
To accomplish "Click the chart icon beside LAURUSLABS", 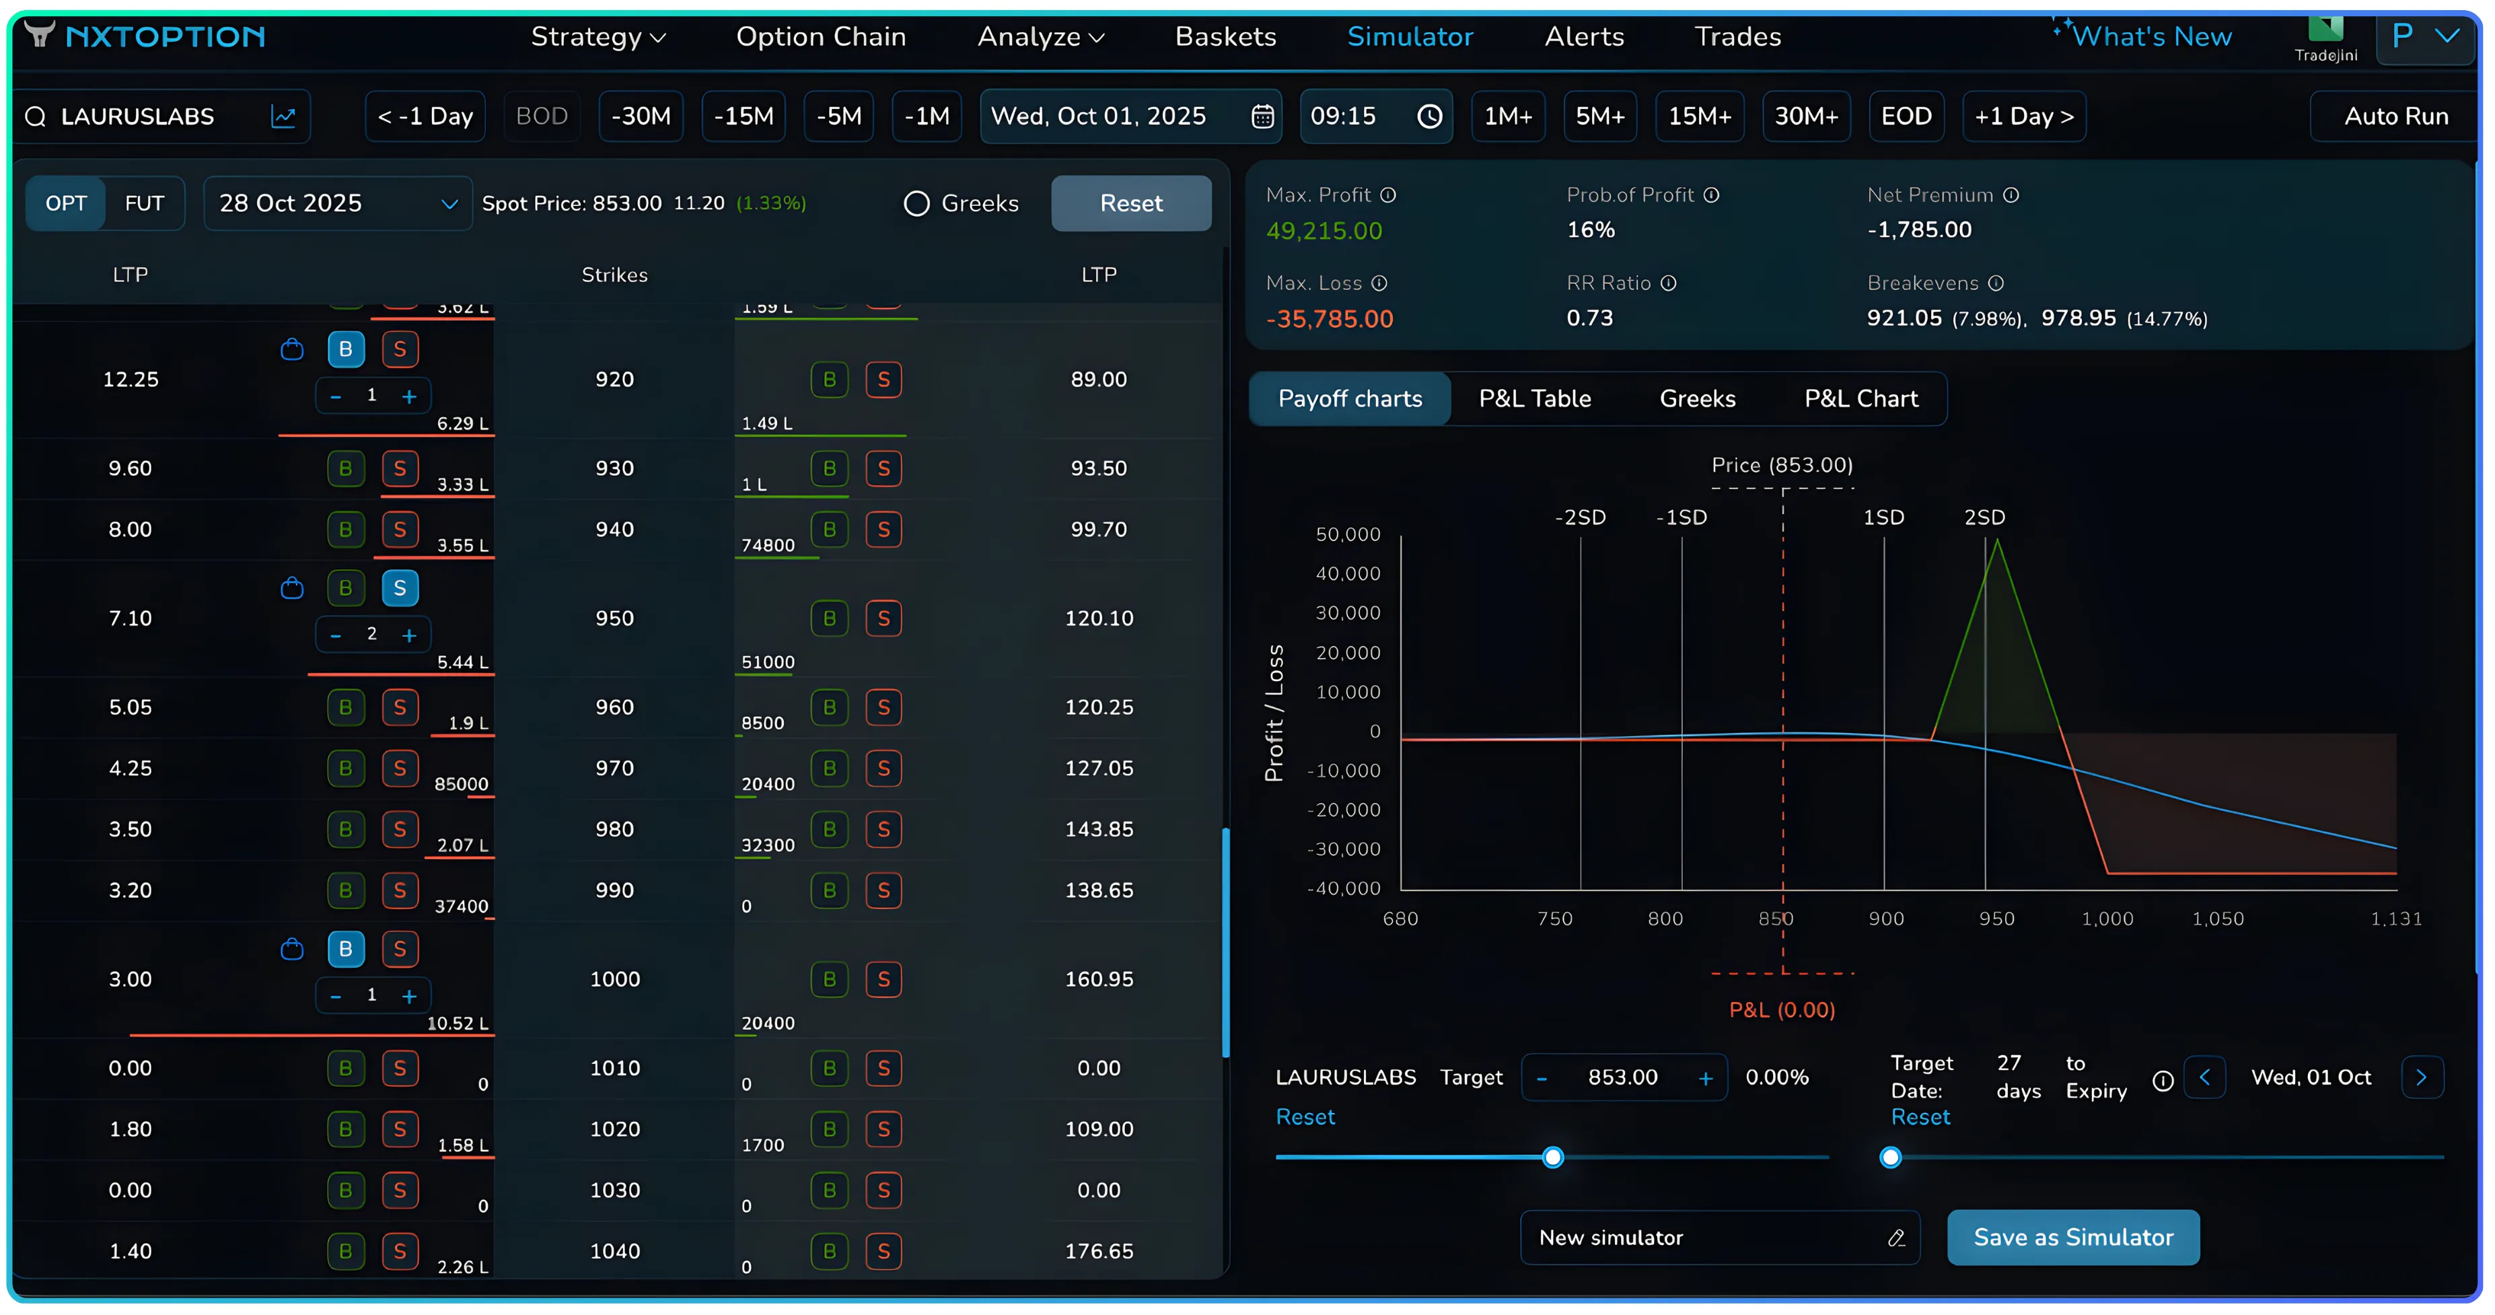I will (283, 116).
